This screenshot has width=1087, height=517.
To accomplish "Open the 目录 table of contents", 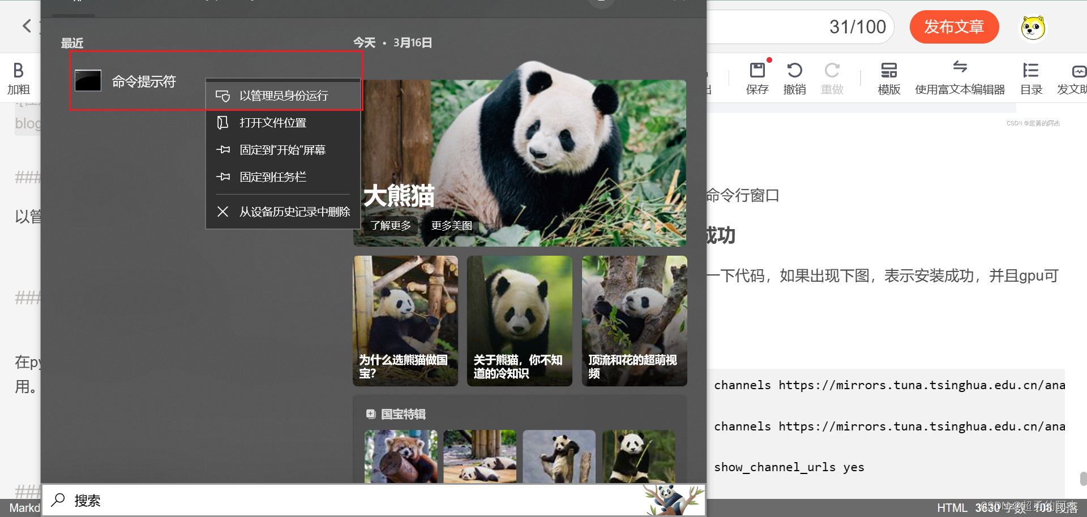I will pyautogui.click(x=1031, y=76).
